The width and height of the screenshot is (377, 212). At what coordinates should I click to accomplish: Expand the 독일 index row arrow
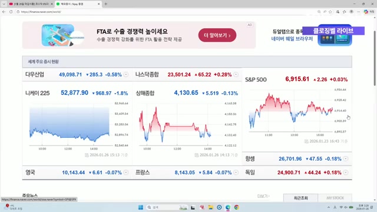pyautogui.click(x=346, y=173)
